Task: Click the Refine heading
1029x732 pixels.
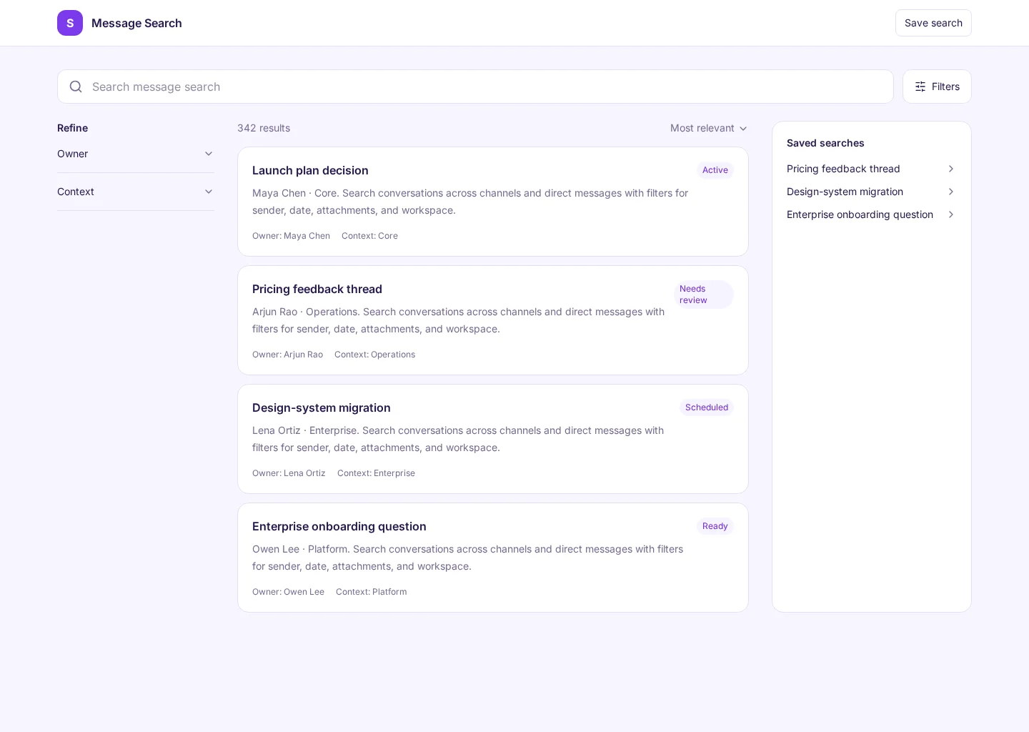Action: pos(72,128)
